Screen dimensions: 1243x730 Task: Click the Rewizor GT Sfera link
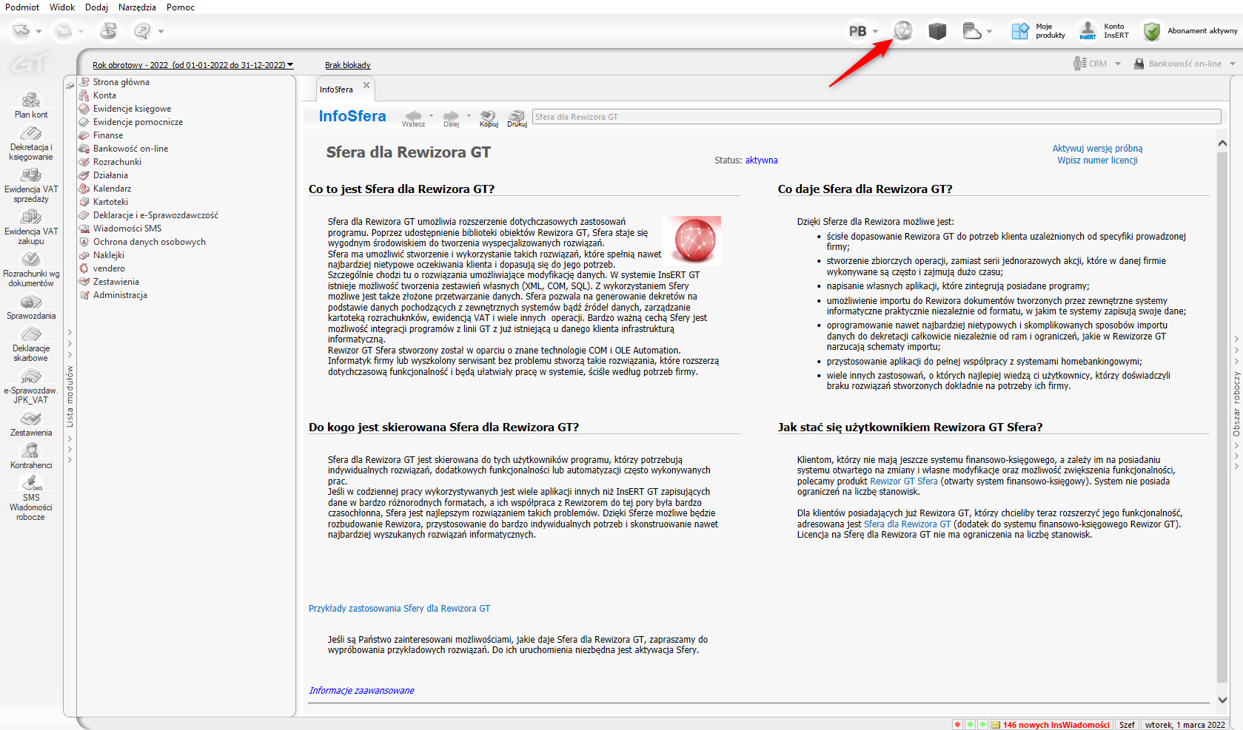coord(903,481)
